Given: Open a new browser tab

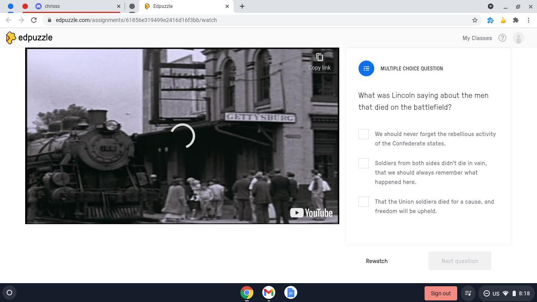Looking at the screenshot, I should (242, 6).
